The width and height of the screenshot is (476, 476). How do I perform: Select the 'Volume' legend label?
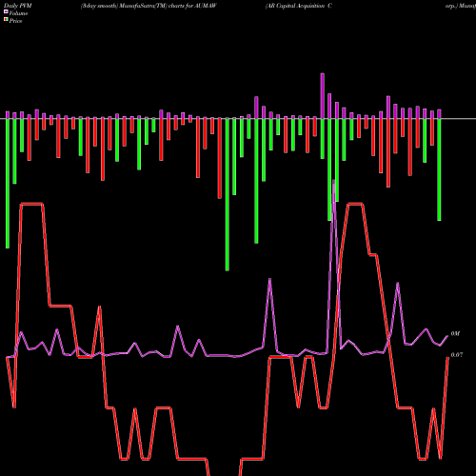pos(18,13)
